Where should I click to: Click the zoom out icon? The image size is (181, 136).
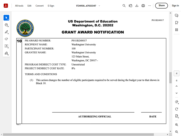[176, 132]
